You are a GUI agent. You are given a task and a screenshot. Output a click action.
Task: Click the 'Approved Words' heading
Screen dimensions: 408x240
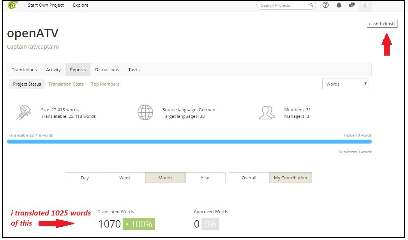(x=211, y=212)
